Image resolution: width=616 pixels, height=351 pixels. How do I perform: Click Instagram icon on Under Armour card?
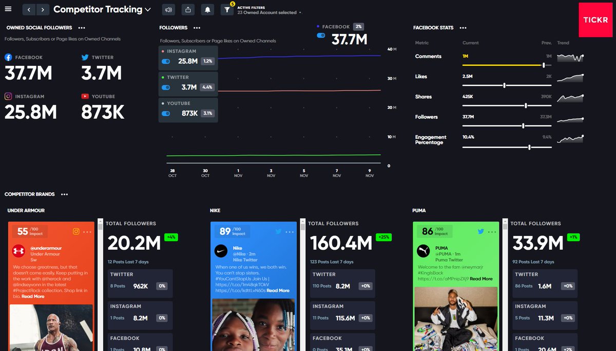pos(76,231)
